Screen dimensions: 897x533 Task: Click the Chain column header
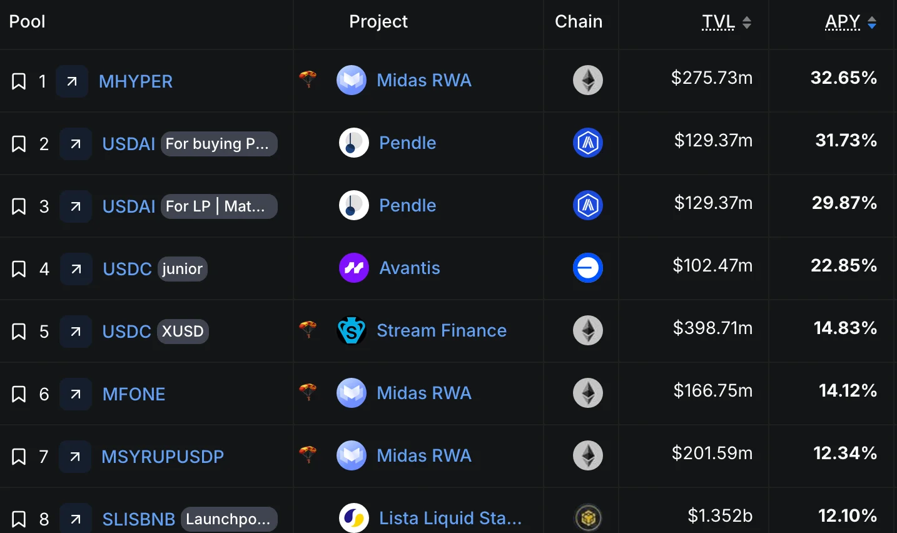click(x=579, y=22)
